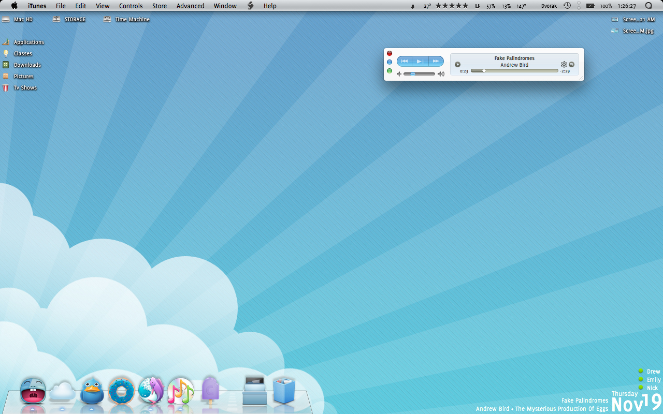Click the blue bird dock icon

click(92, 391)
